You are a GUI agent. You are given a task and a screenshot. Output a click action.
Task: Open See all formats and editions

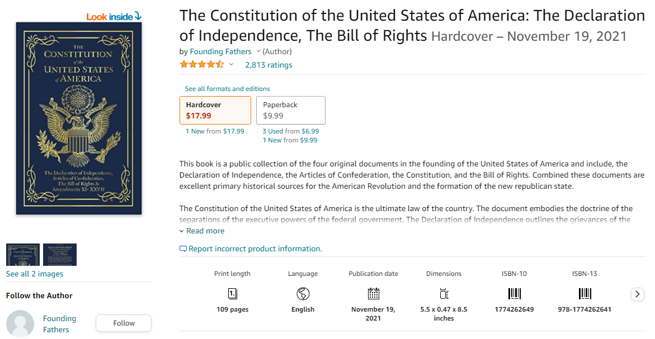point(227,89)
